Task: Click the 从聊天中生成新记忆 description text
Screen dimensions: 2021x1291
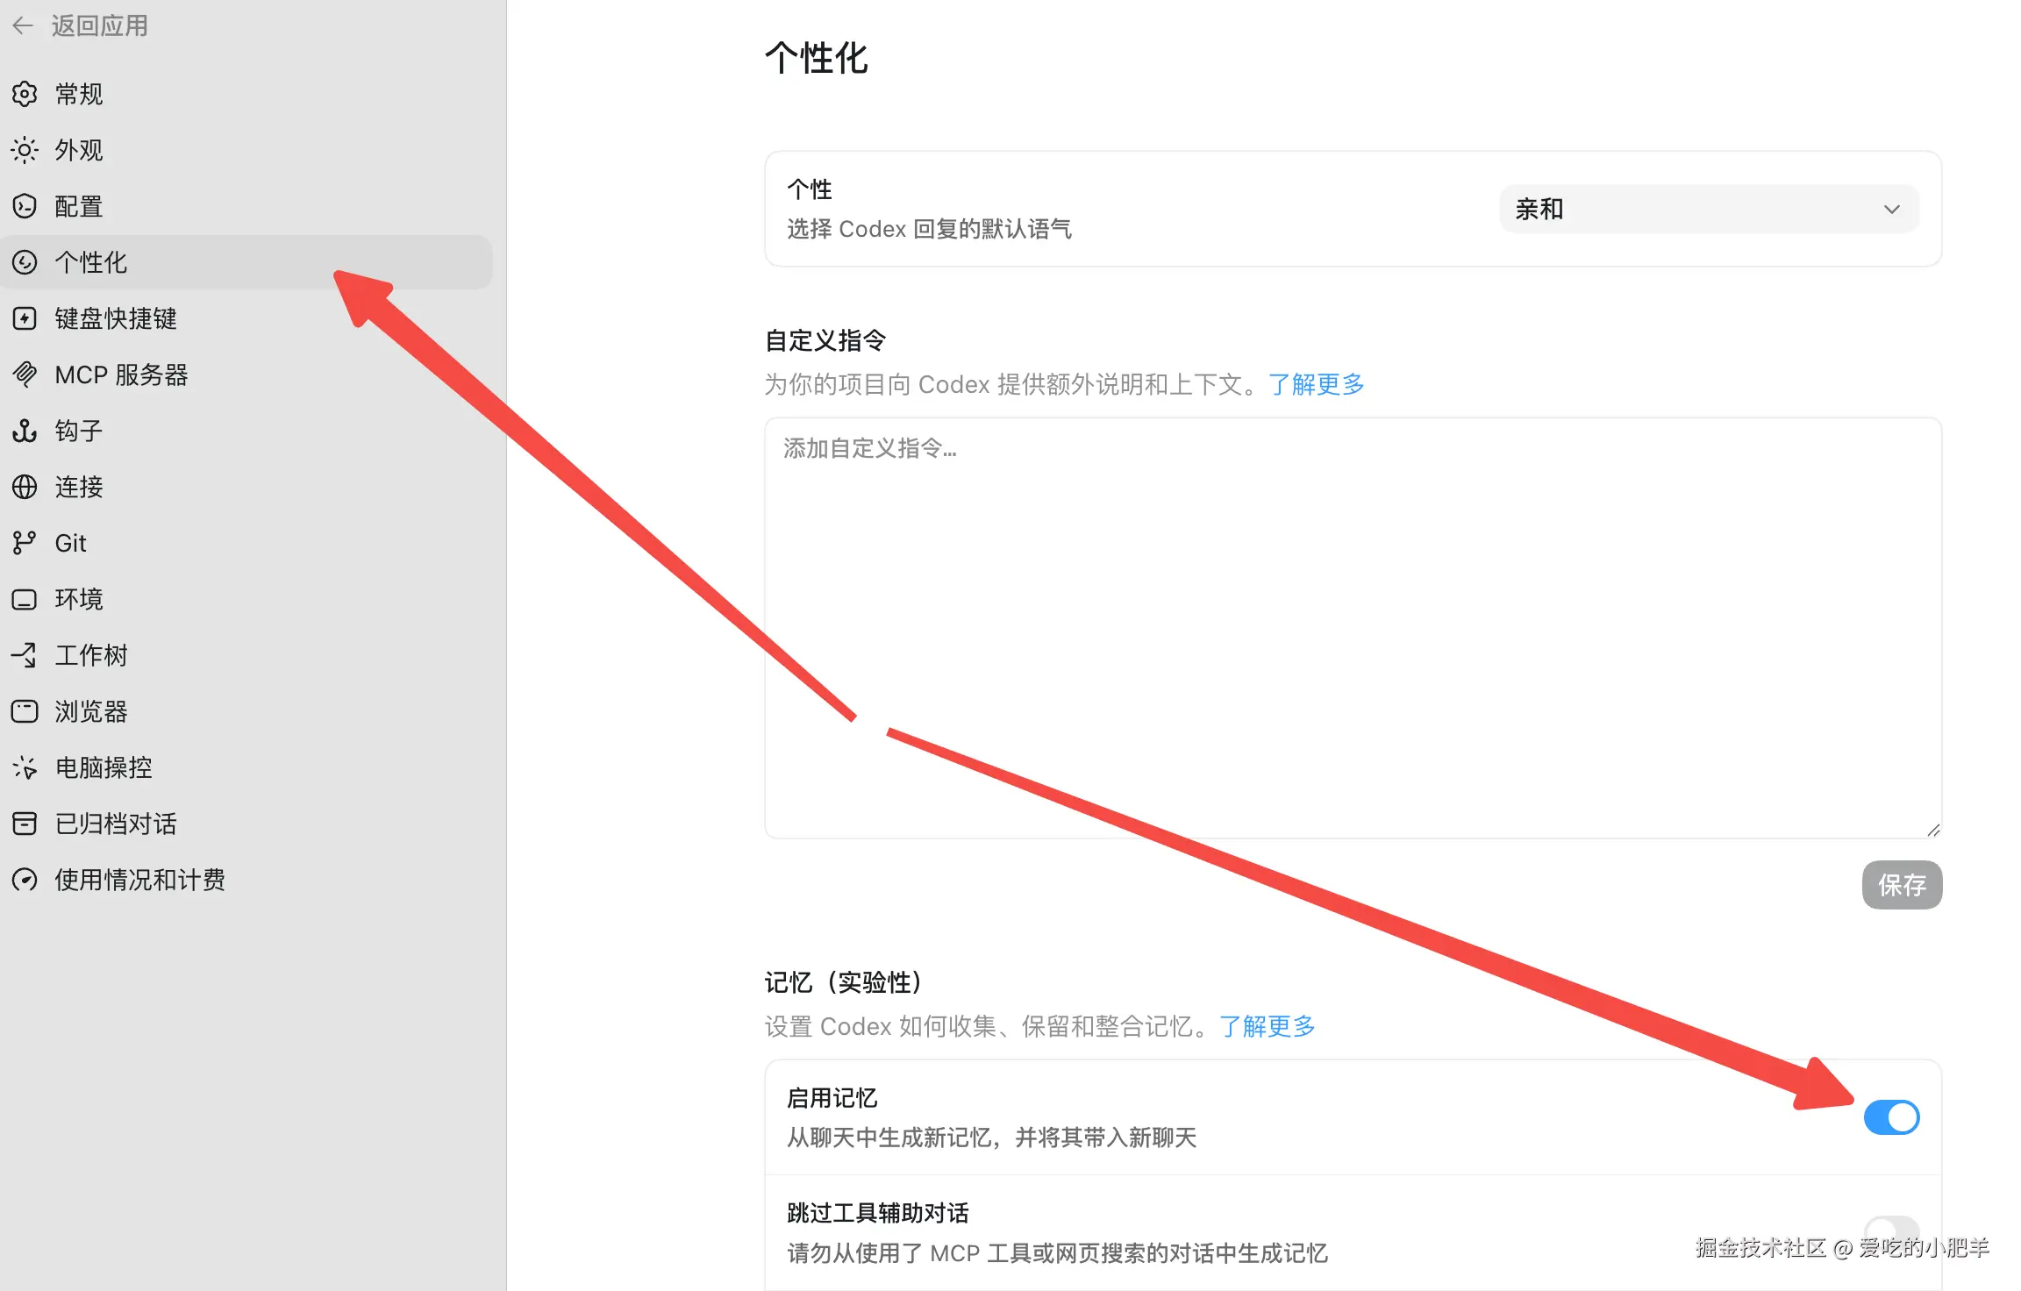Action: pos(992,1138)
